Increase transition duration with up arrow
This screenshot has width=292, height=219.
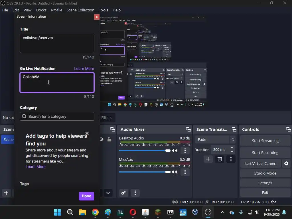tap(232, 148)
